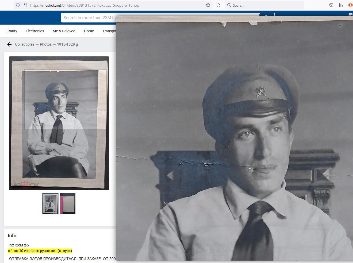353x263 pixels.
Task: Click the Collectibles breadcrumb link
Action: pos(25,44)
